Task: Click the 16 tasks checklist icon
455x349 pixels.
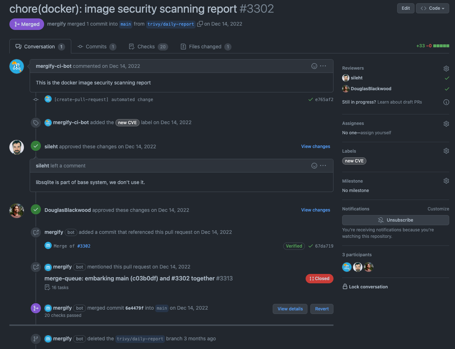Action: tap(47, 288)
